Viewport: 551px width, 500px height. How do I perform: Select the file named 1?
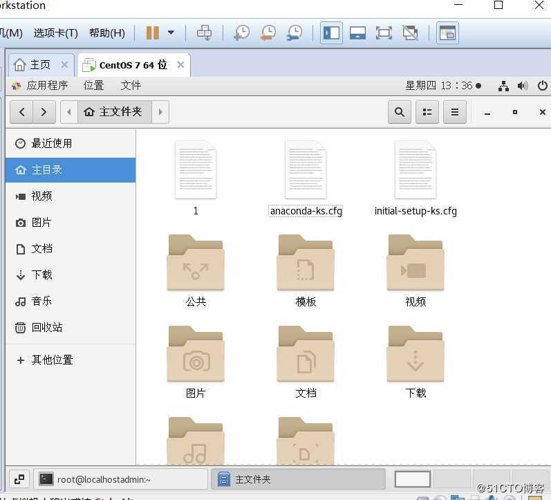[x=196, y=170]
